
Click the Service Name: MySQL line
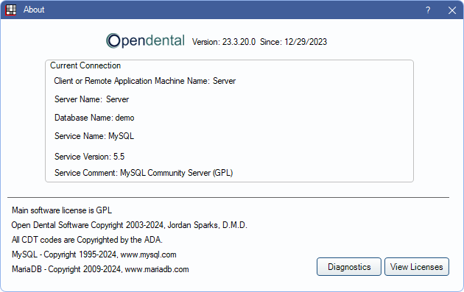(94, 136)
